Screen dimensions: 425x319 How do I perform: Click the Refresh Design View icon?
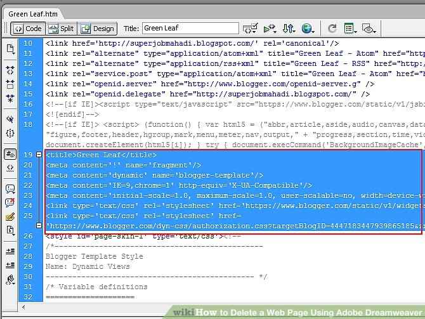click(x=332, y=29)
